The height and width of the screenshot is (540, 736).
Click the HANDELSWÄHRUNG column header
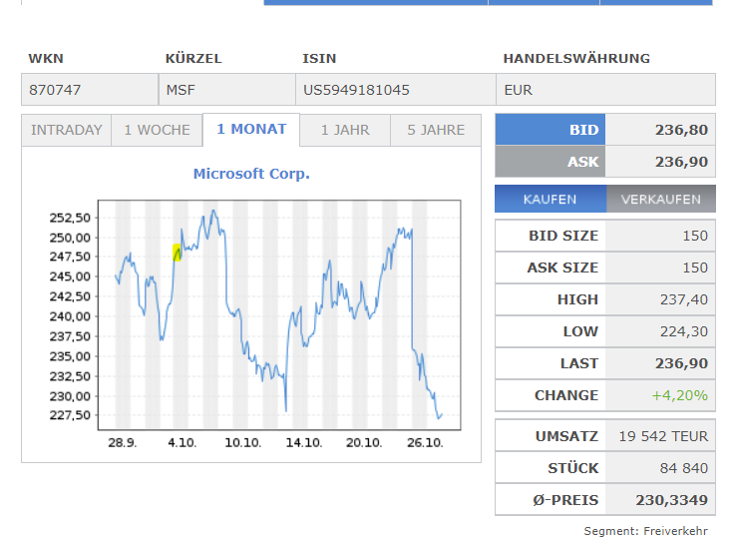576,58
